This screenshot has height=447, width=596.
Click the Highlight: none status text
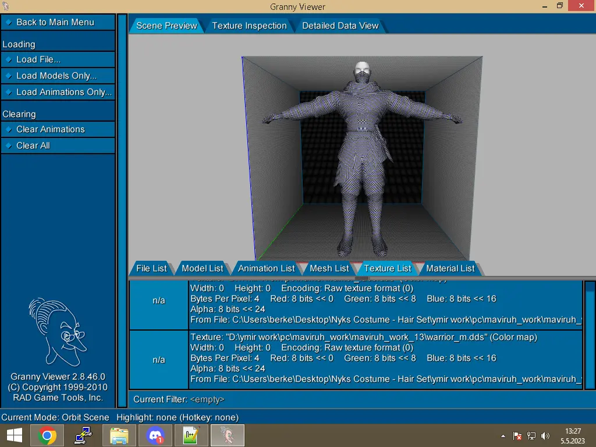[x=178, y=417]
